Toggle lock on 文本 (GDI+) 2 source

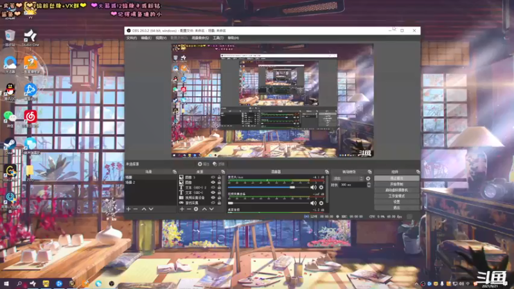click(x=219, y=188)
